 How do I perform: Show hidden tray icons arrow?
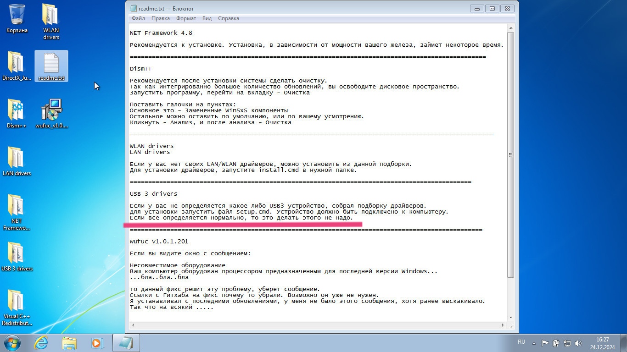534,343
